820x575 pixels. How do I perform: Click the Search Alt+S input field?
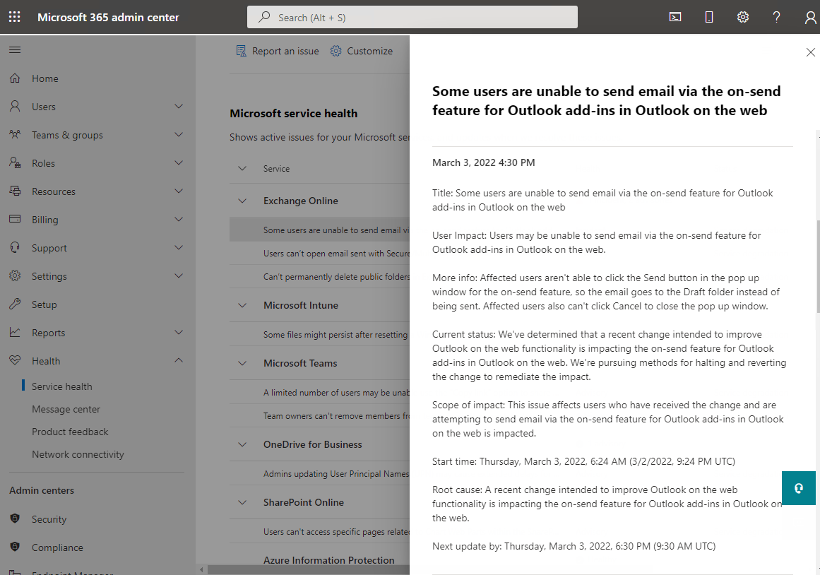(x=412, y=16)
